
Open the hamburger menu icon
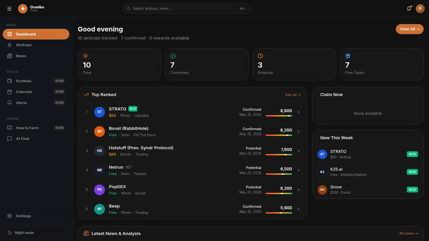[x=9, y=9]
